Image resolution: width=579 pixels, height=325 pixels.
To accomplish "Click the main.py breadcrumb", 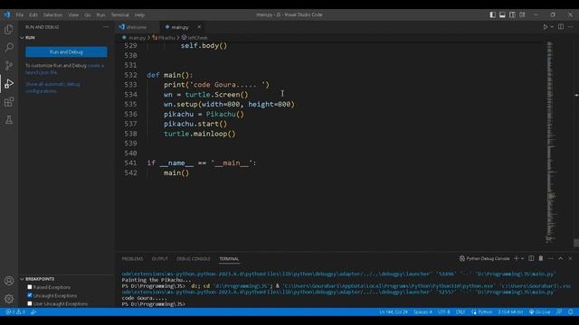I will pyautogui.click(x=134, y=38).
